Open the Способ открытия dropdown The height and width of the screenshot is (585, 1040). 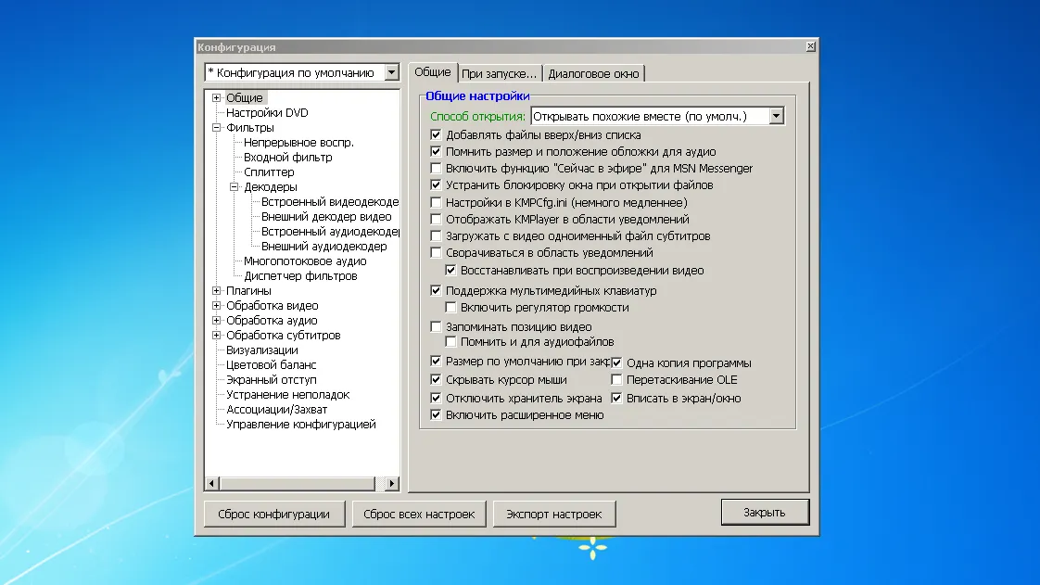coord(776,116)
